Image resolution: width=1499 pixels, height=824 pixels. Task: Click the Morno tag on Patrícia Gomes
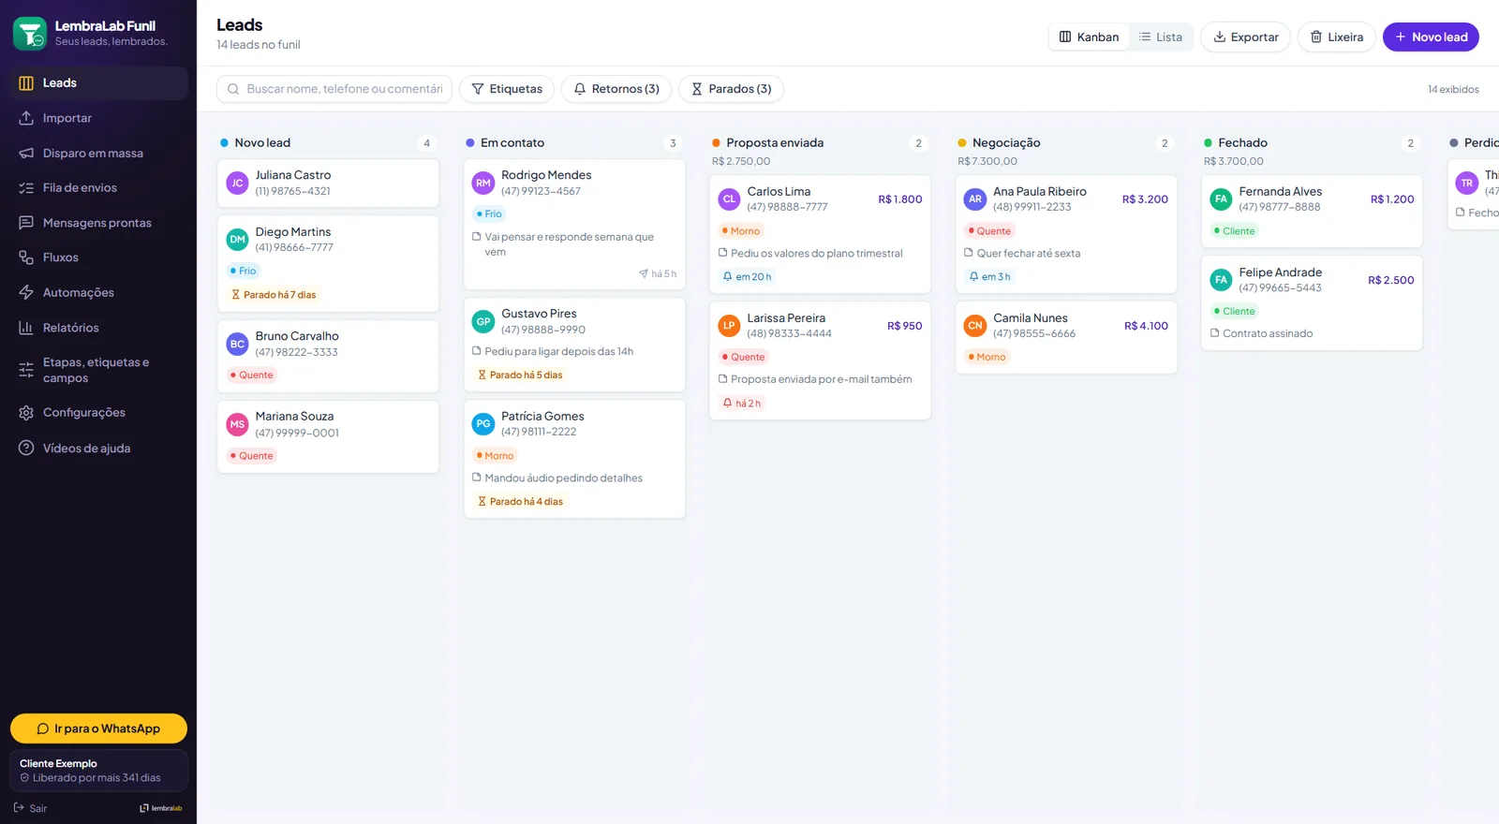494,456
